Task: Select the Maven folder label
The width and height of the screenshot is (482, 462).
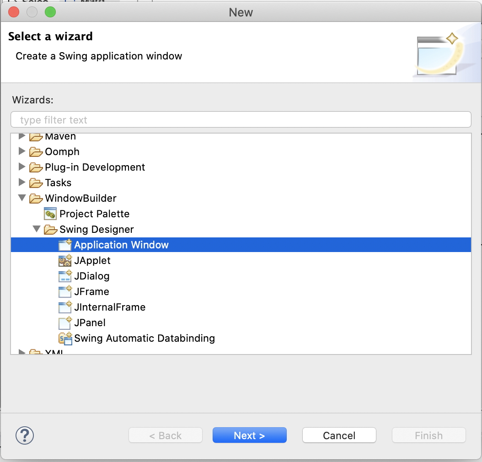Action: click(60, 137)
